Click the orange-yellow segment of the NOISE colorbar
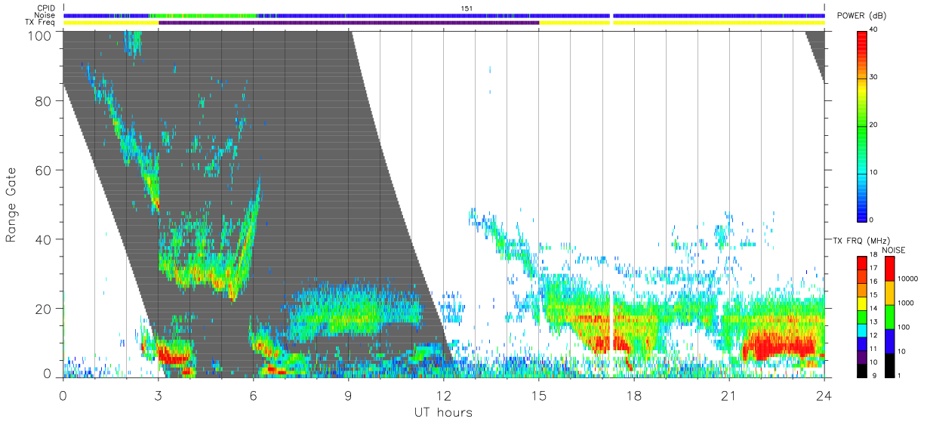 891,293
